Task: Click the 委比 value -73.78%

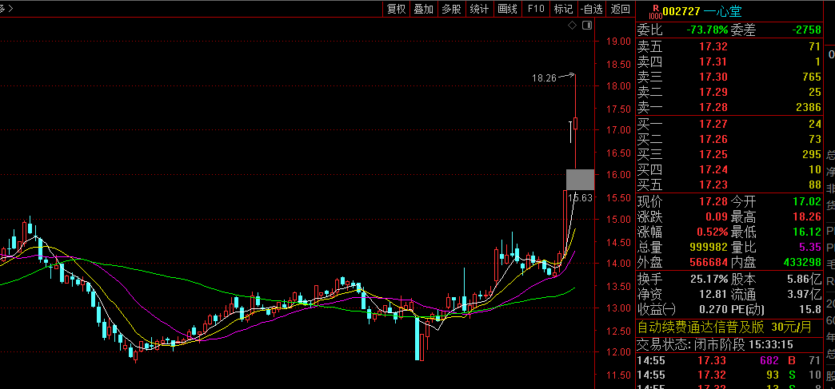Action: click(x=707, y=30)
